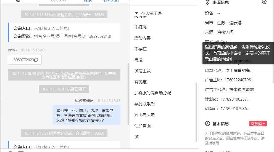Click the 广告主名称 value 提米映画婚前...
This screenshot has height=152, width=274.
coord(243,90)
